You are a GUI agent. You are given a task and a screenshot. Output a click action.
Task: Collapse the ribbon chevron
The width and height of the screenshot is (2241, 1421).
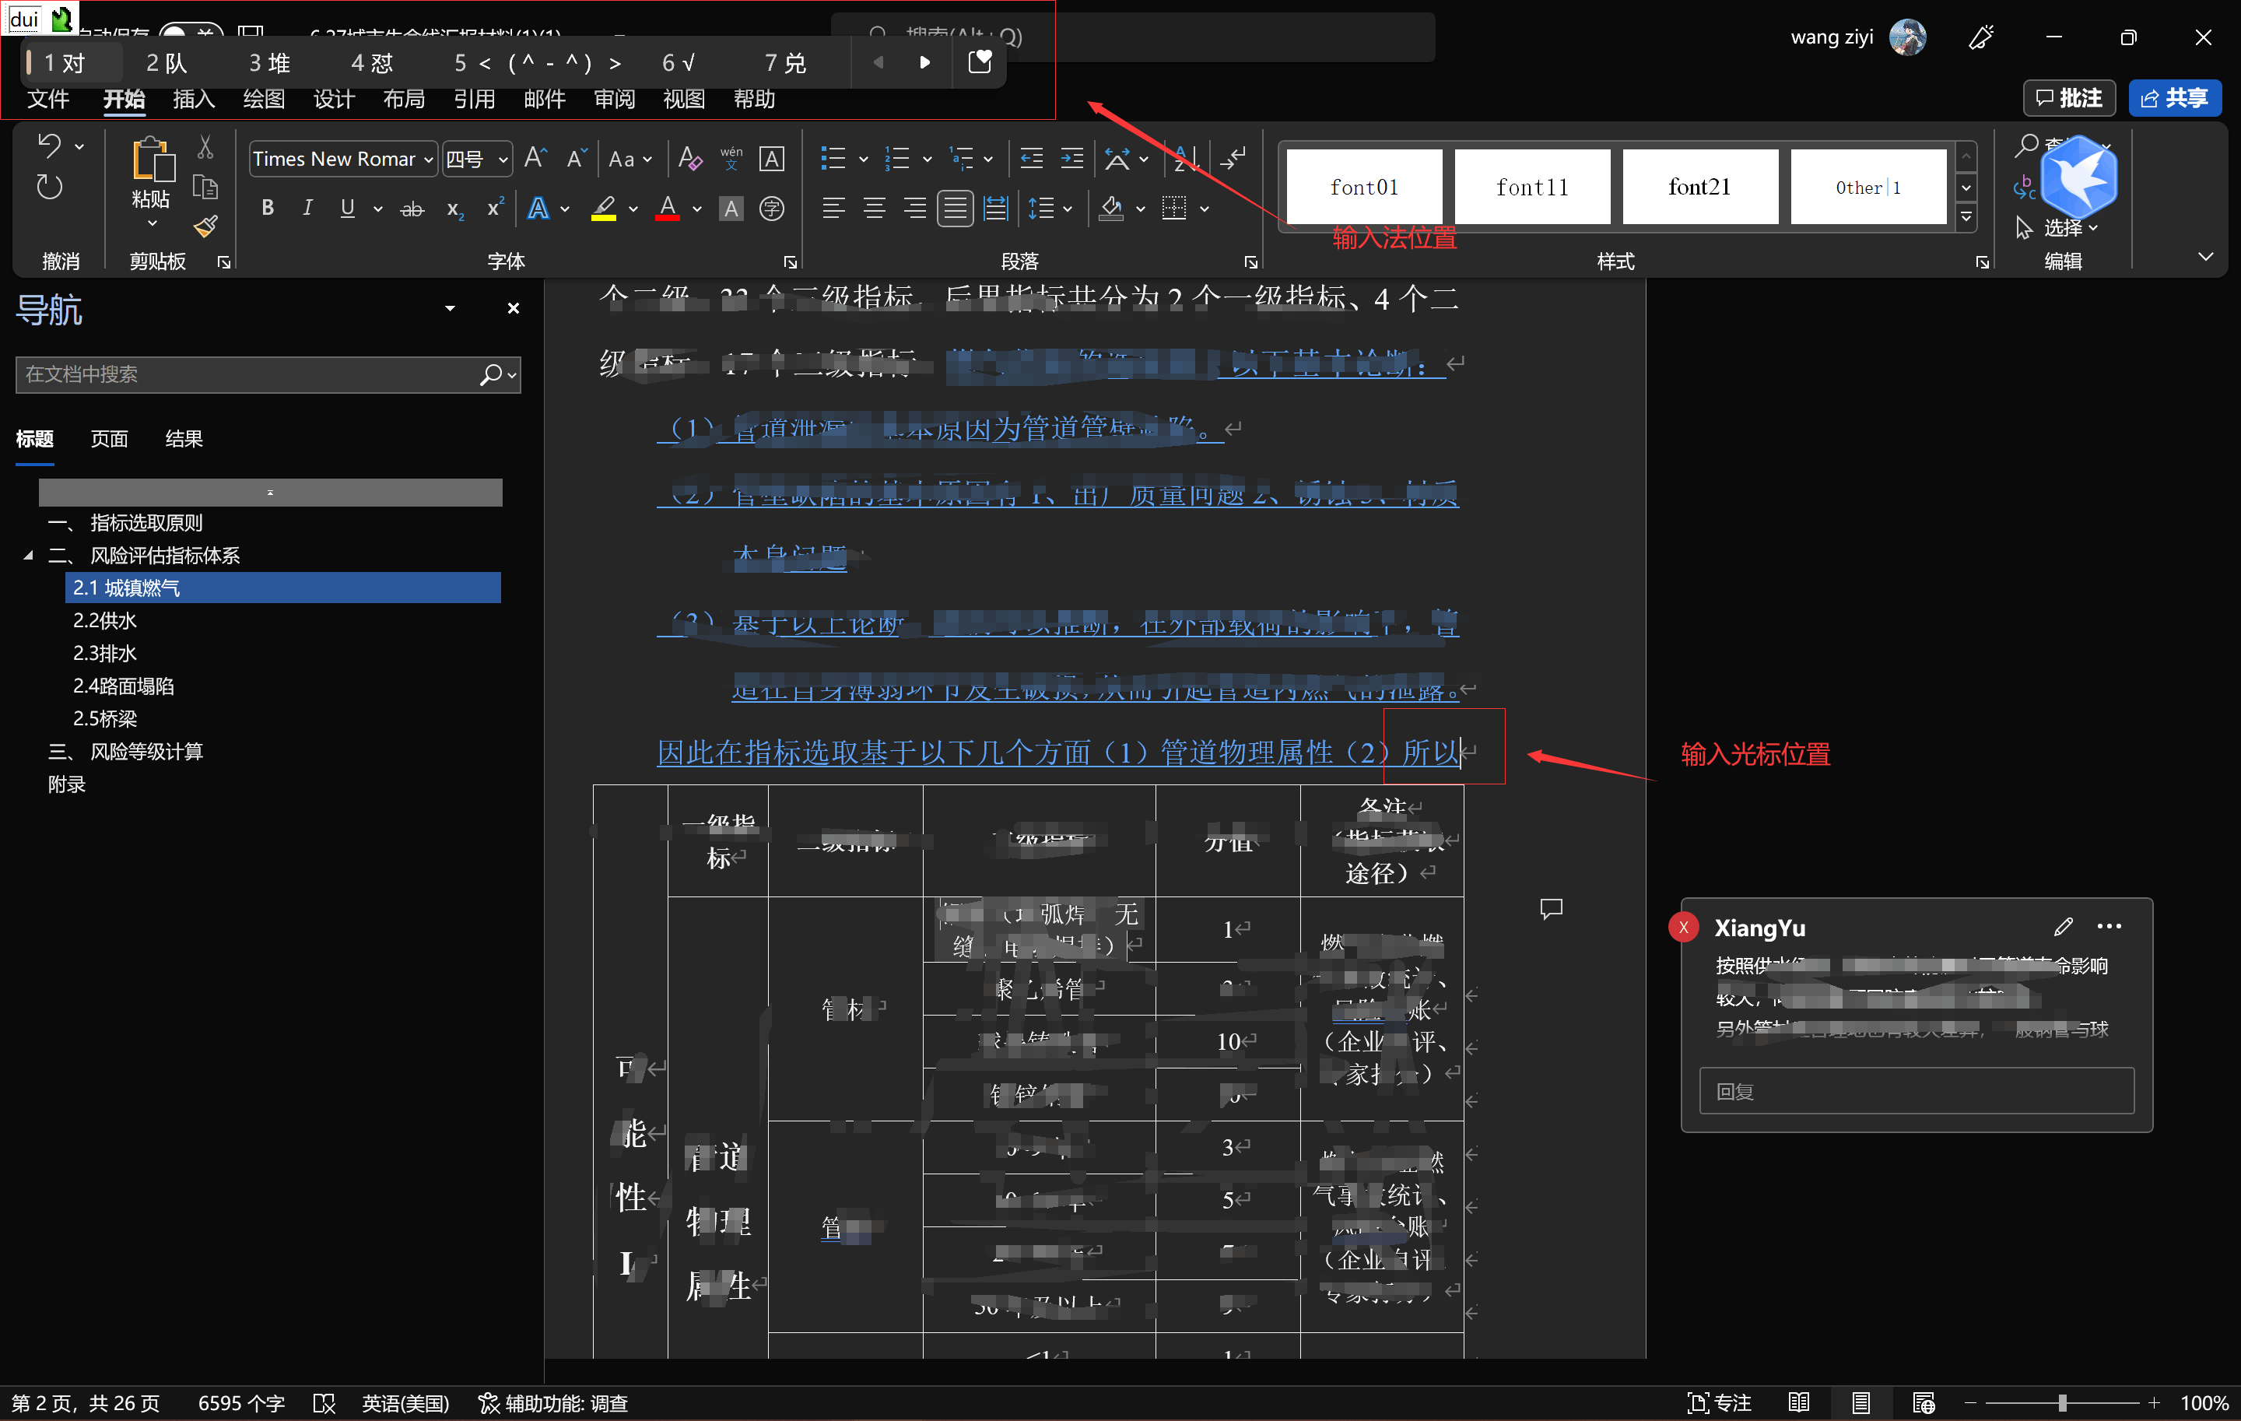2206,257
